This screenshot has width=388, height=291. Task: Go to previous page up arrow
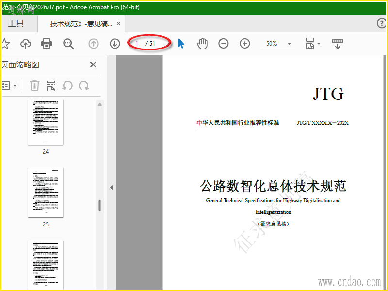click(94, 44)
